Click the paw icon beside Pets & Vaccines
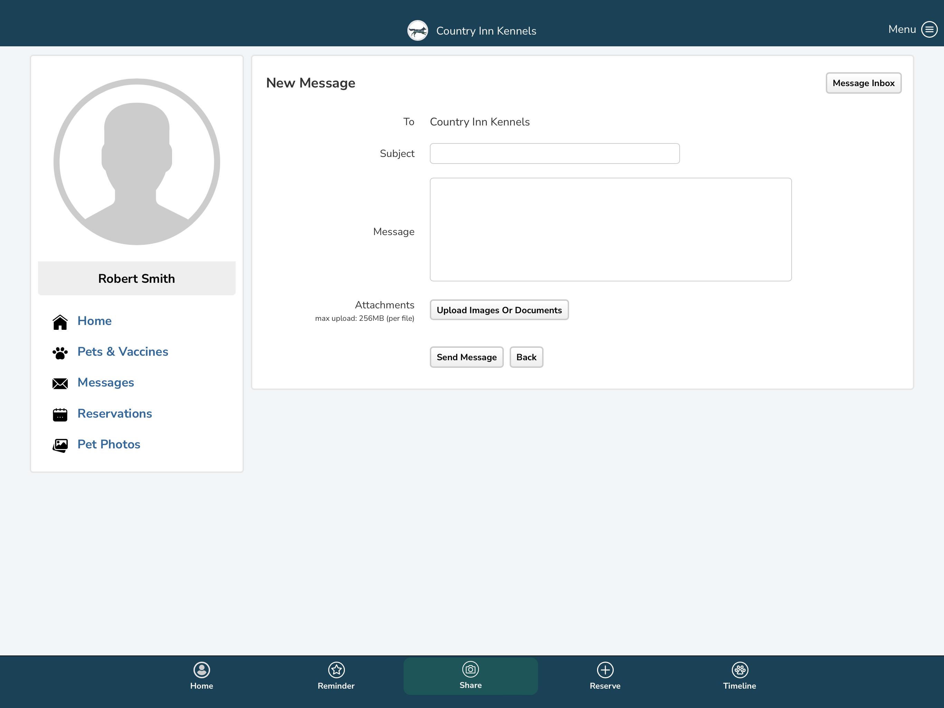The height and width of the screenshot is (708, 944). click(x=60, y=353)
